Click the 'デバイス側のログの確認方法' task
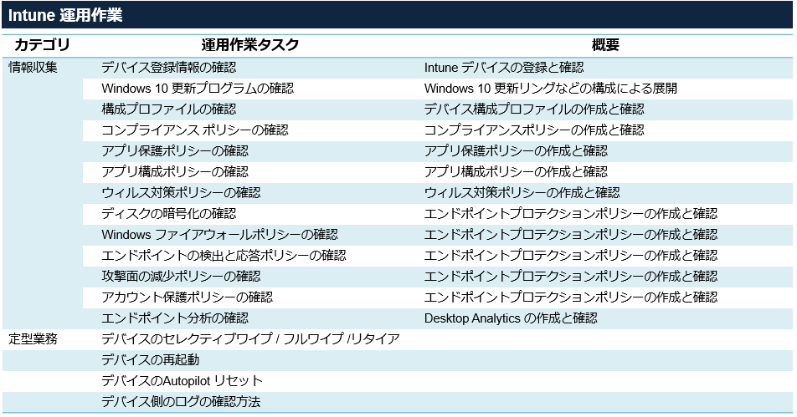 [181, 402]
